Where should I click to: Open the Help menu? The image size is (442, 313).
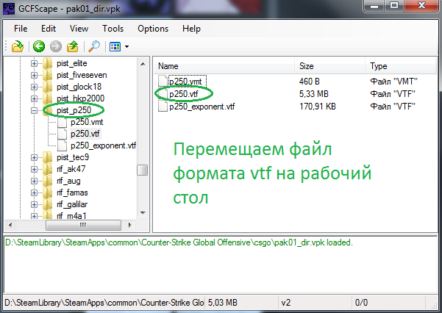(191, 29)
